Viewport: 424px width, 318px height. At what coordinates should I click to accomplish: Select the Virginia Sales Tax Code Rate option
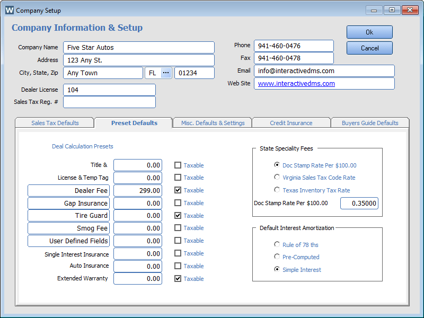coord(277,177)
